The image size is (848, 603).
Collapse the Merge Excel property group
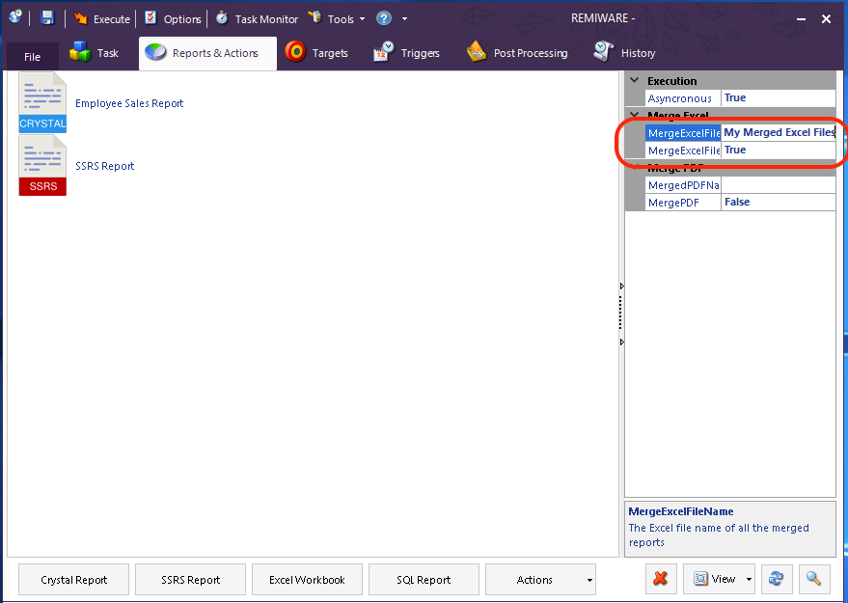click(633, 115)
